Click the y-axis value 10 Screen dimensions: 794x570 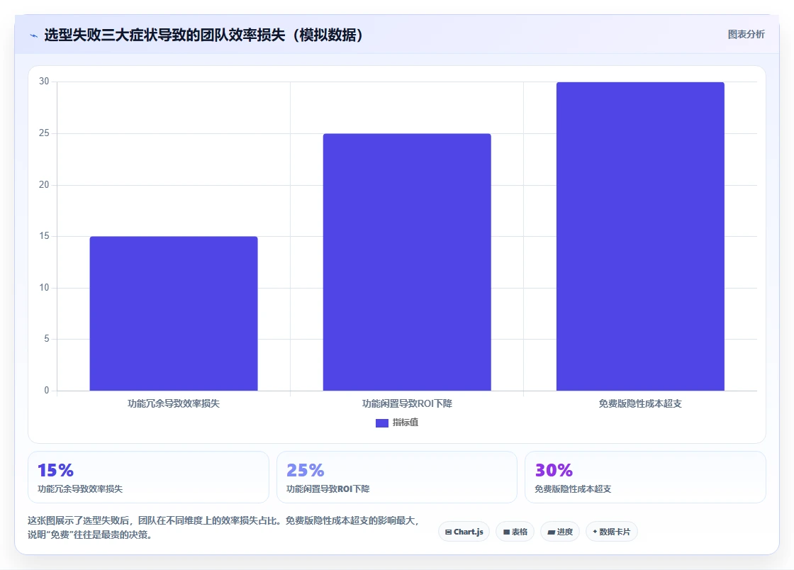(x=44, y=288)
